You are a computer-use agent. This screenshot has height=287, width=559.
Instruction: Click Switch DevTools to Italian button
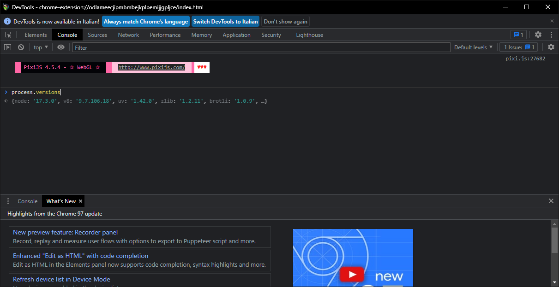point(225,22)
